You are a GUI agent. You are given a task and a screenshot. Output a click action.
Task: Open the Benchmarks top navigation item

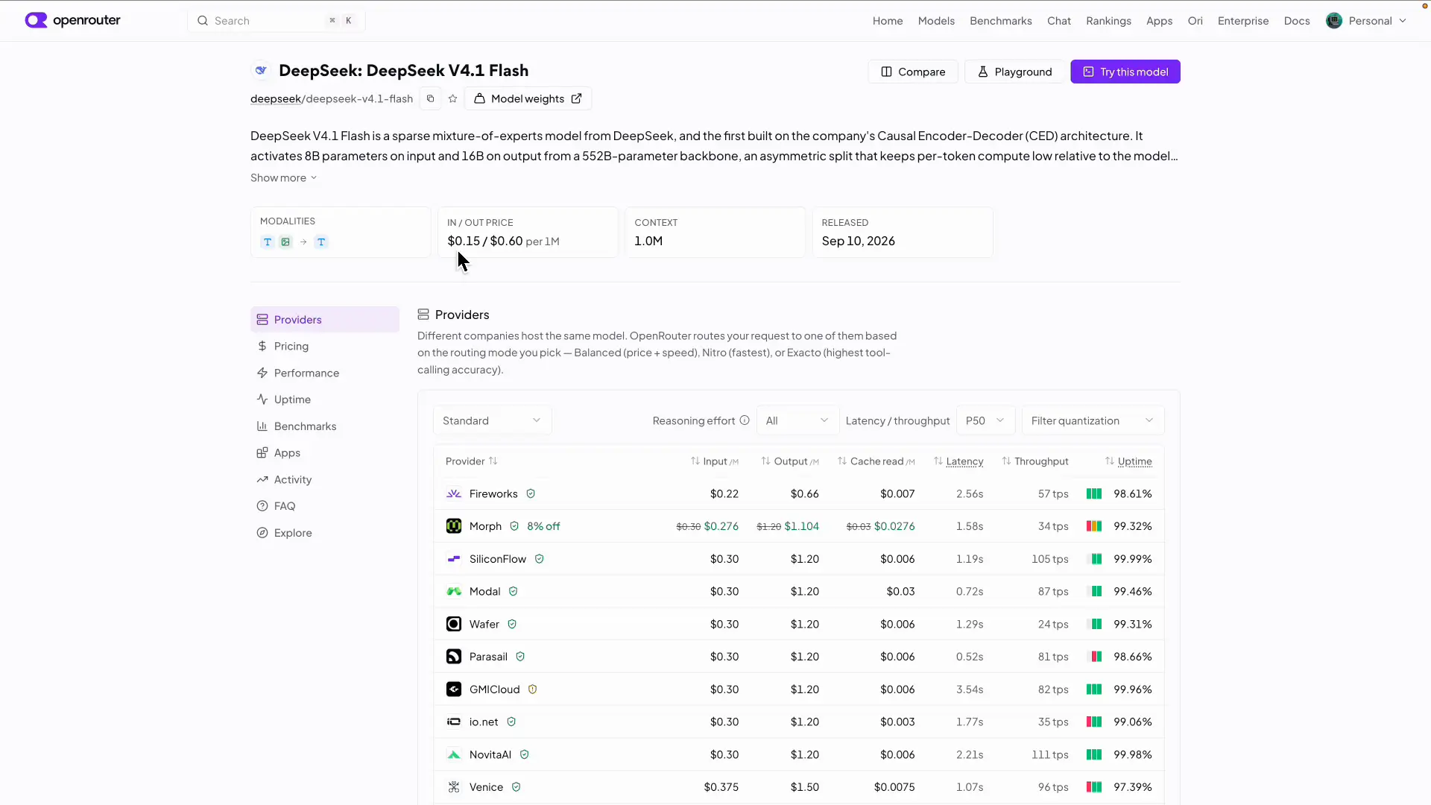pos(1001,21)
